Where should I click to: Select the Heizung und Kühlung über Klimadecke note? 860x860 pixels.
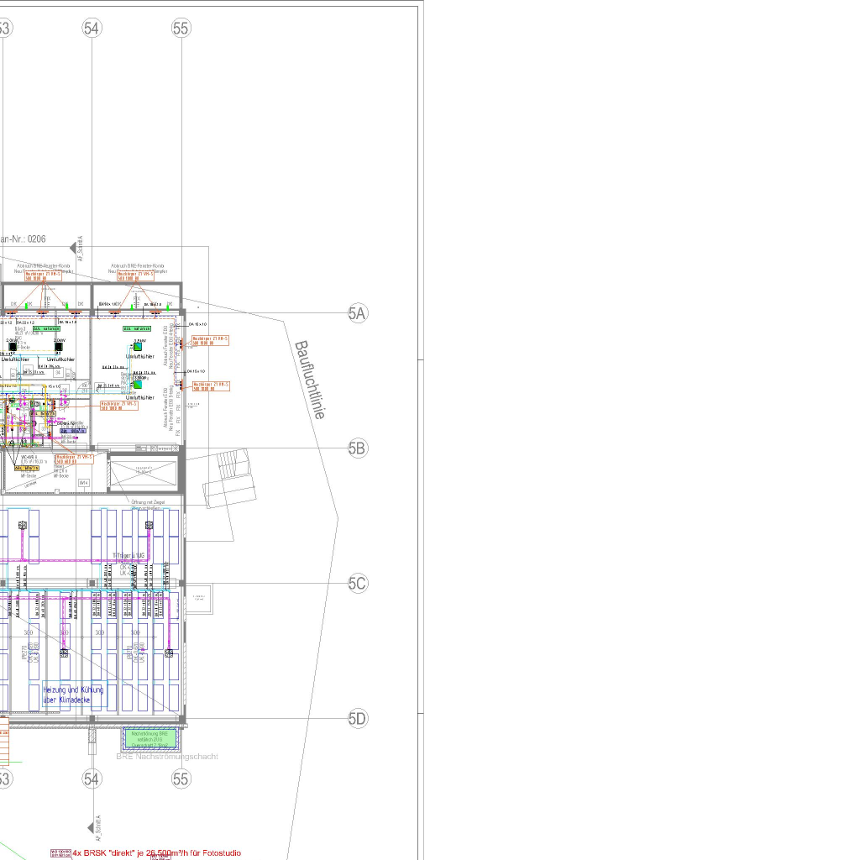[x=73, y=694]
